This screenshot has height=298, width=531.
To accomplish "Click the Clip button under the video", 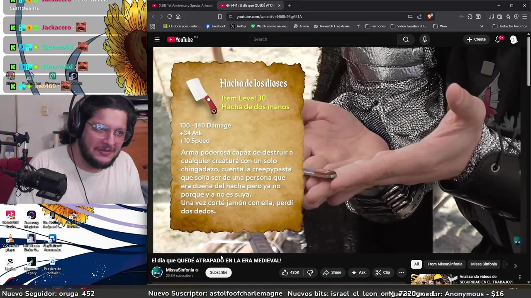I will point(382,272).
